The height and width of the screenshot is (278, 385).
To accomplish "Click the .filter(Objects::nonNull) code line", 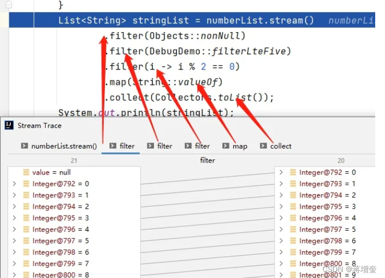I will (175, 36).
